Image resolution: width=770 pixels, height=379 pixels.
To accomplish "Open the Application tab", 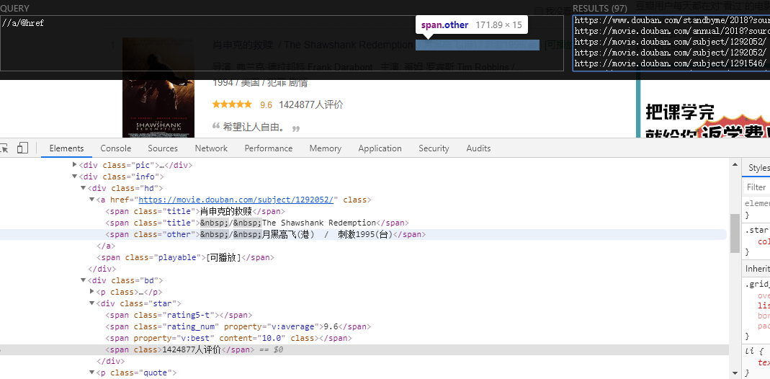I will 380,148.
